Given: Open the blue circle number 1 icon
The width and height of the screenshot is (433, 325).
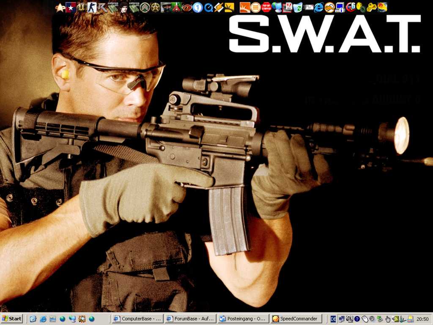Looking at the screenshot, I should pos(197,8).
